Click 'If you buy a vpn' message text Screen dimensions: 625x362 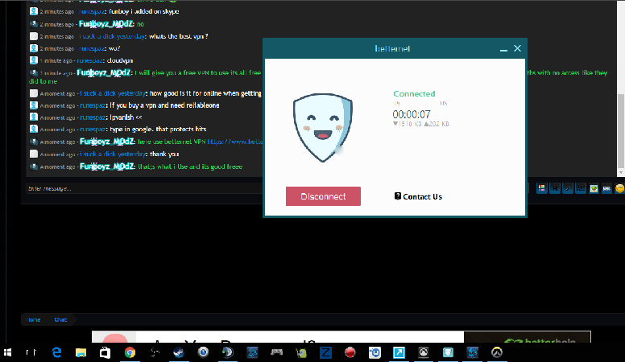(164, 105)
